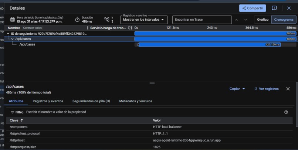This screenshot has width=298, height=150.
Task: Click the Valor column header
Action: (x=157, y=120)
